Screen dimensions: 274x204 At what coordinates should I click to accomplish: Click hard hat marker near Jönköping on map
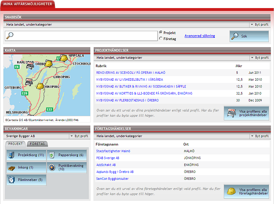click(40, 86)
